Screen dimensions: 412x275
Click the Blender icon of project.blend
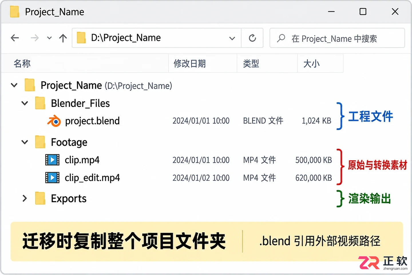(x=54, y=121)
